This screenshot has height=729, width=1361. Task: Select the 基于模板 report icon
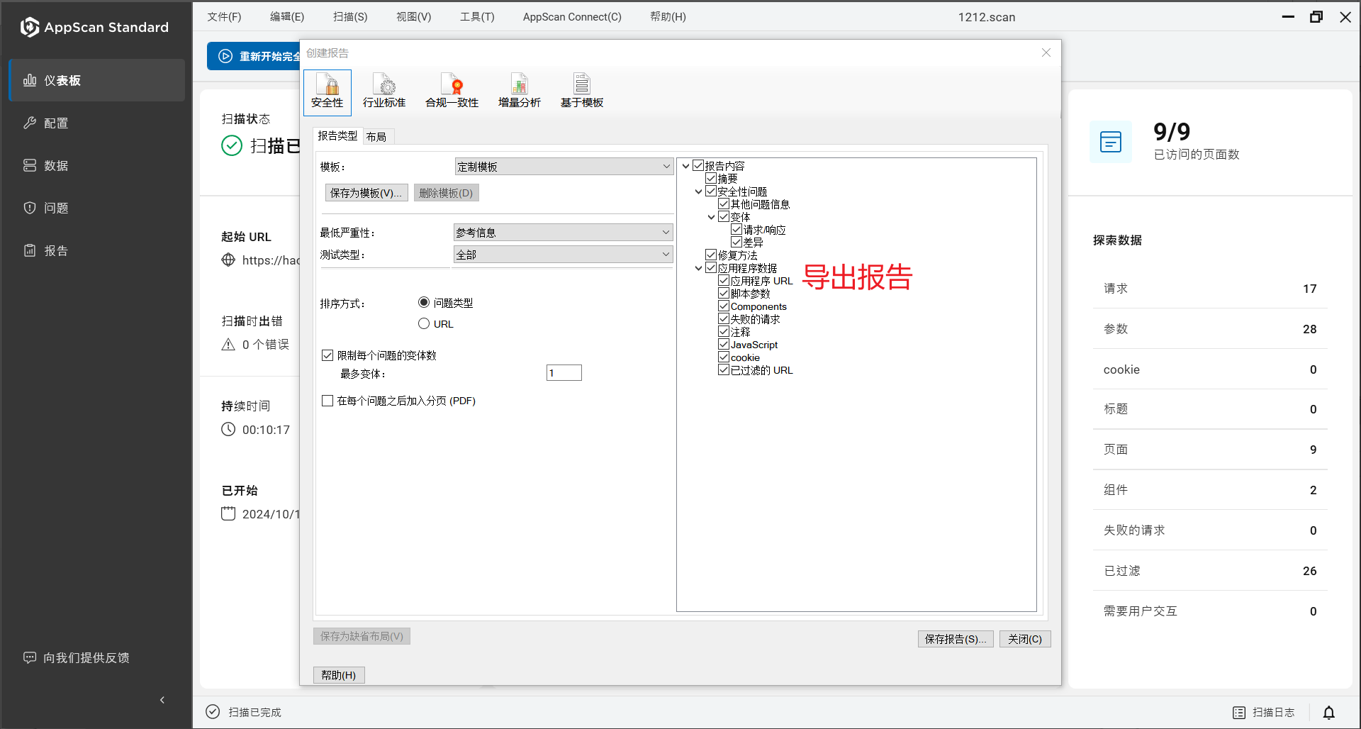582,92
